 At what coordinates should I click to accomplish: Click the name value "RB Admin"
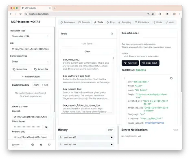pos(141,90)
